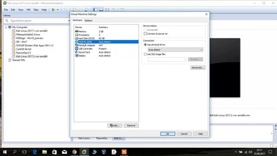The height and width of the screenshot is (156, 277).
Task: Open VirtualBox from the taskbar
Action: [104, 152]
